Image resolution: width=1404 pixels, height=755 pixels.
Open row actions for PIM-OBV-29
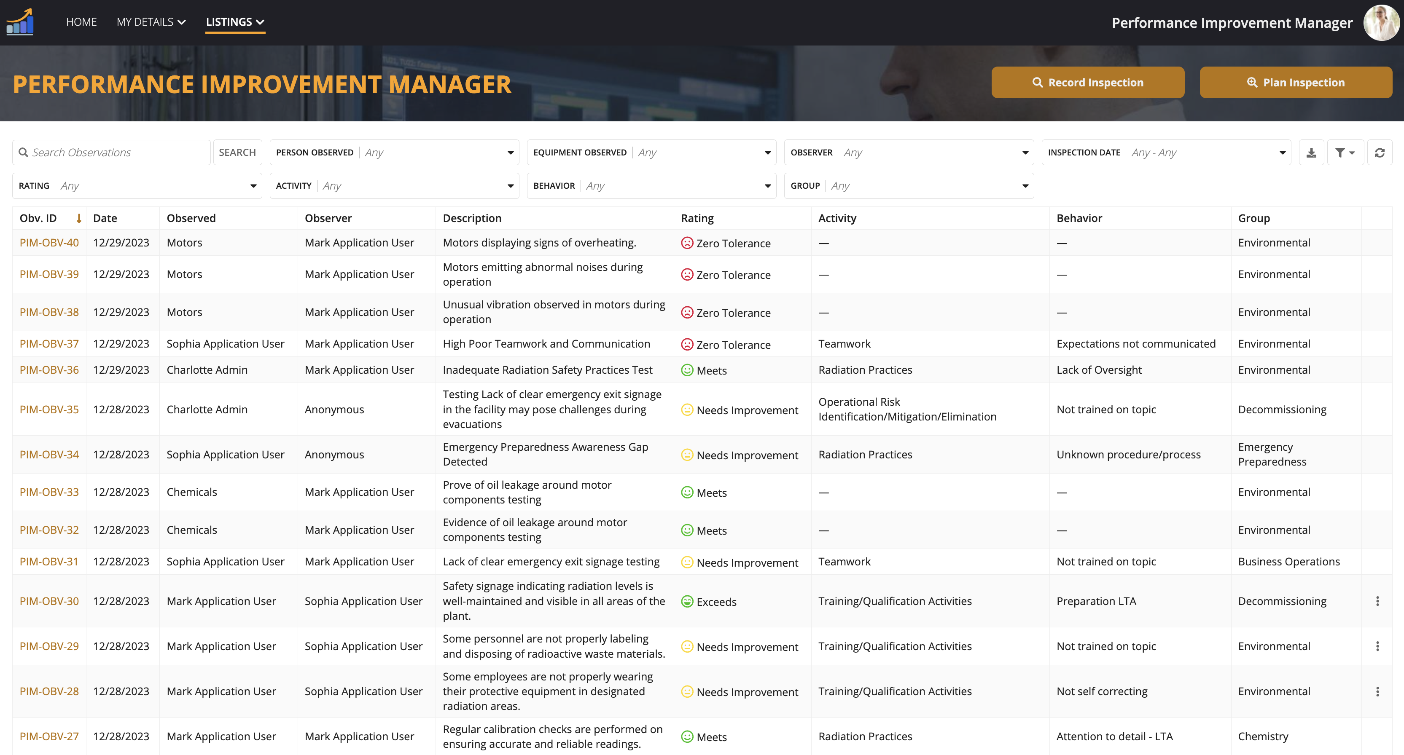click(x=1377, y=646)
